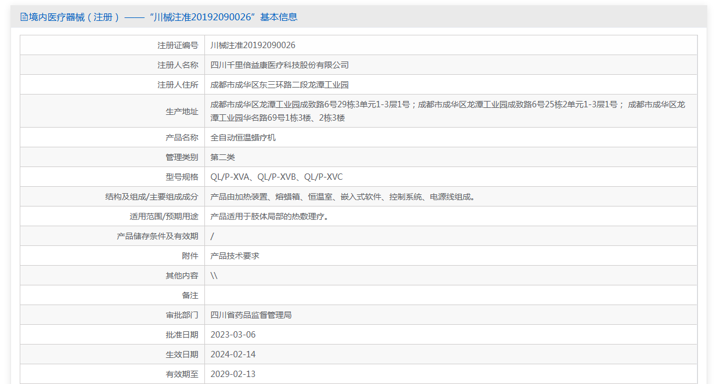Click the label 生效日期

click(x=182, y=354)
